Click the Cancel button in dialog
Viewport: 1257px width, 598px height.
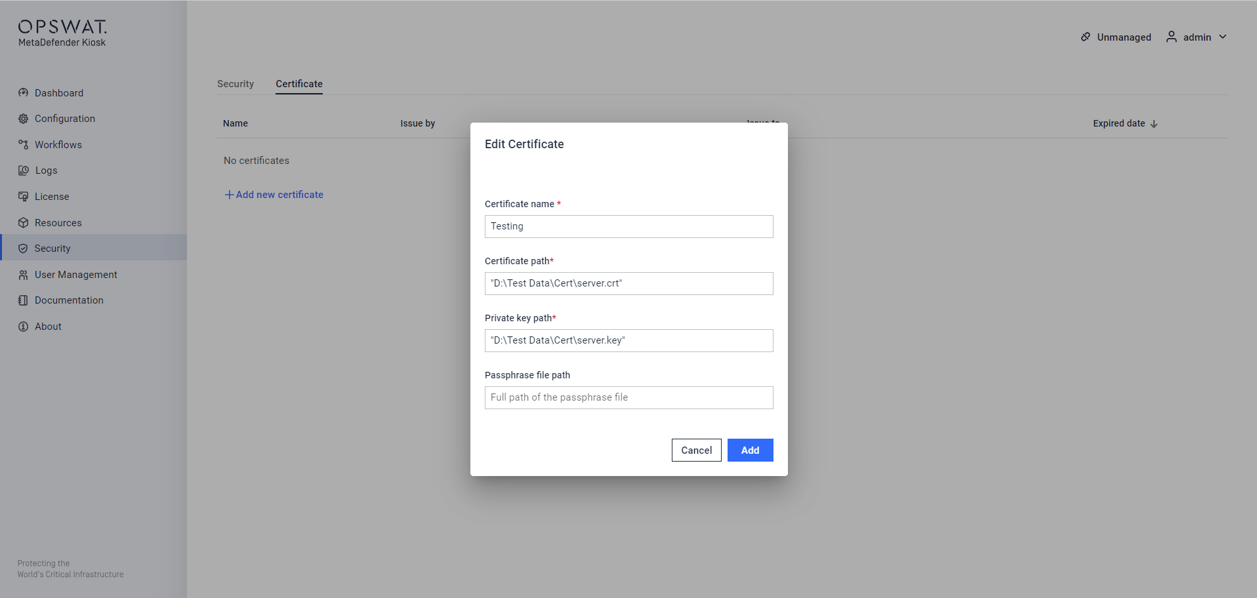click(696, 450)
